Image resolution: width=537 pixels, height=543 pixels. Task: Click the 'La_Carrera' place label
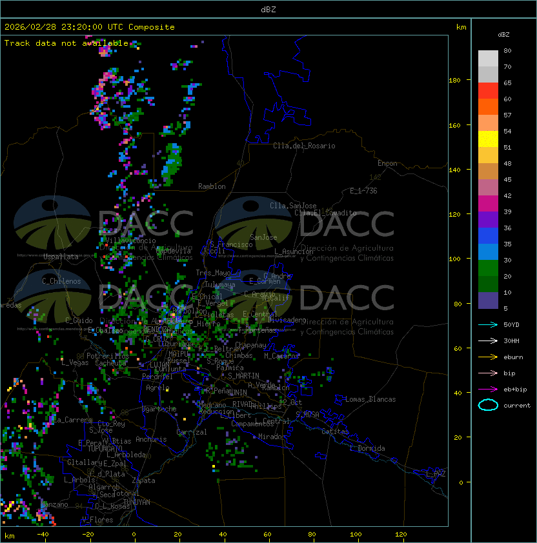click(x=72, y=420)
